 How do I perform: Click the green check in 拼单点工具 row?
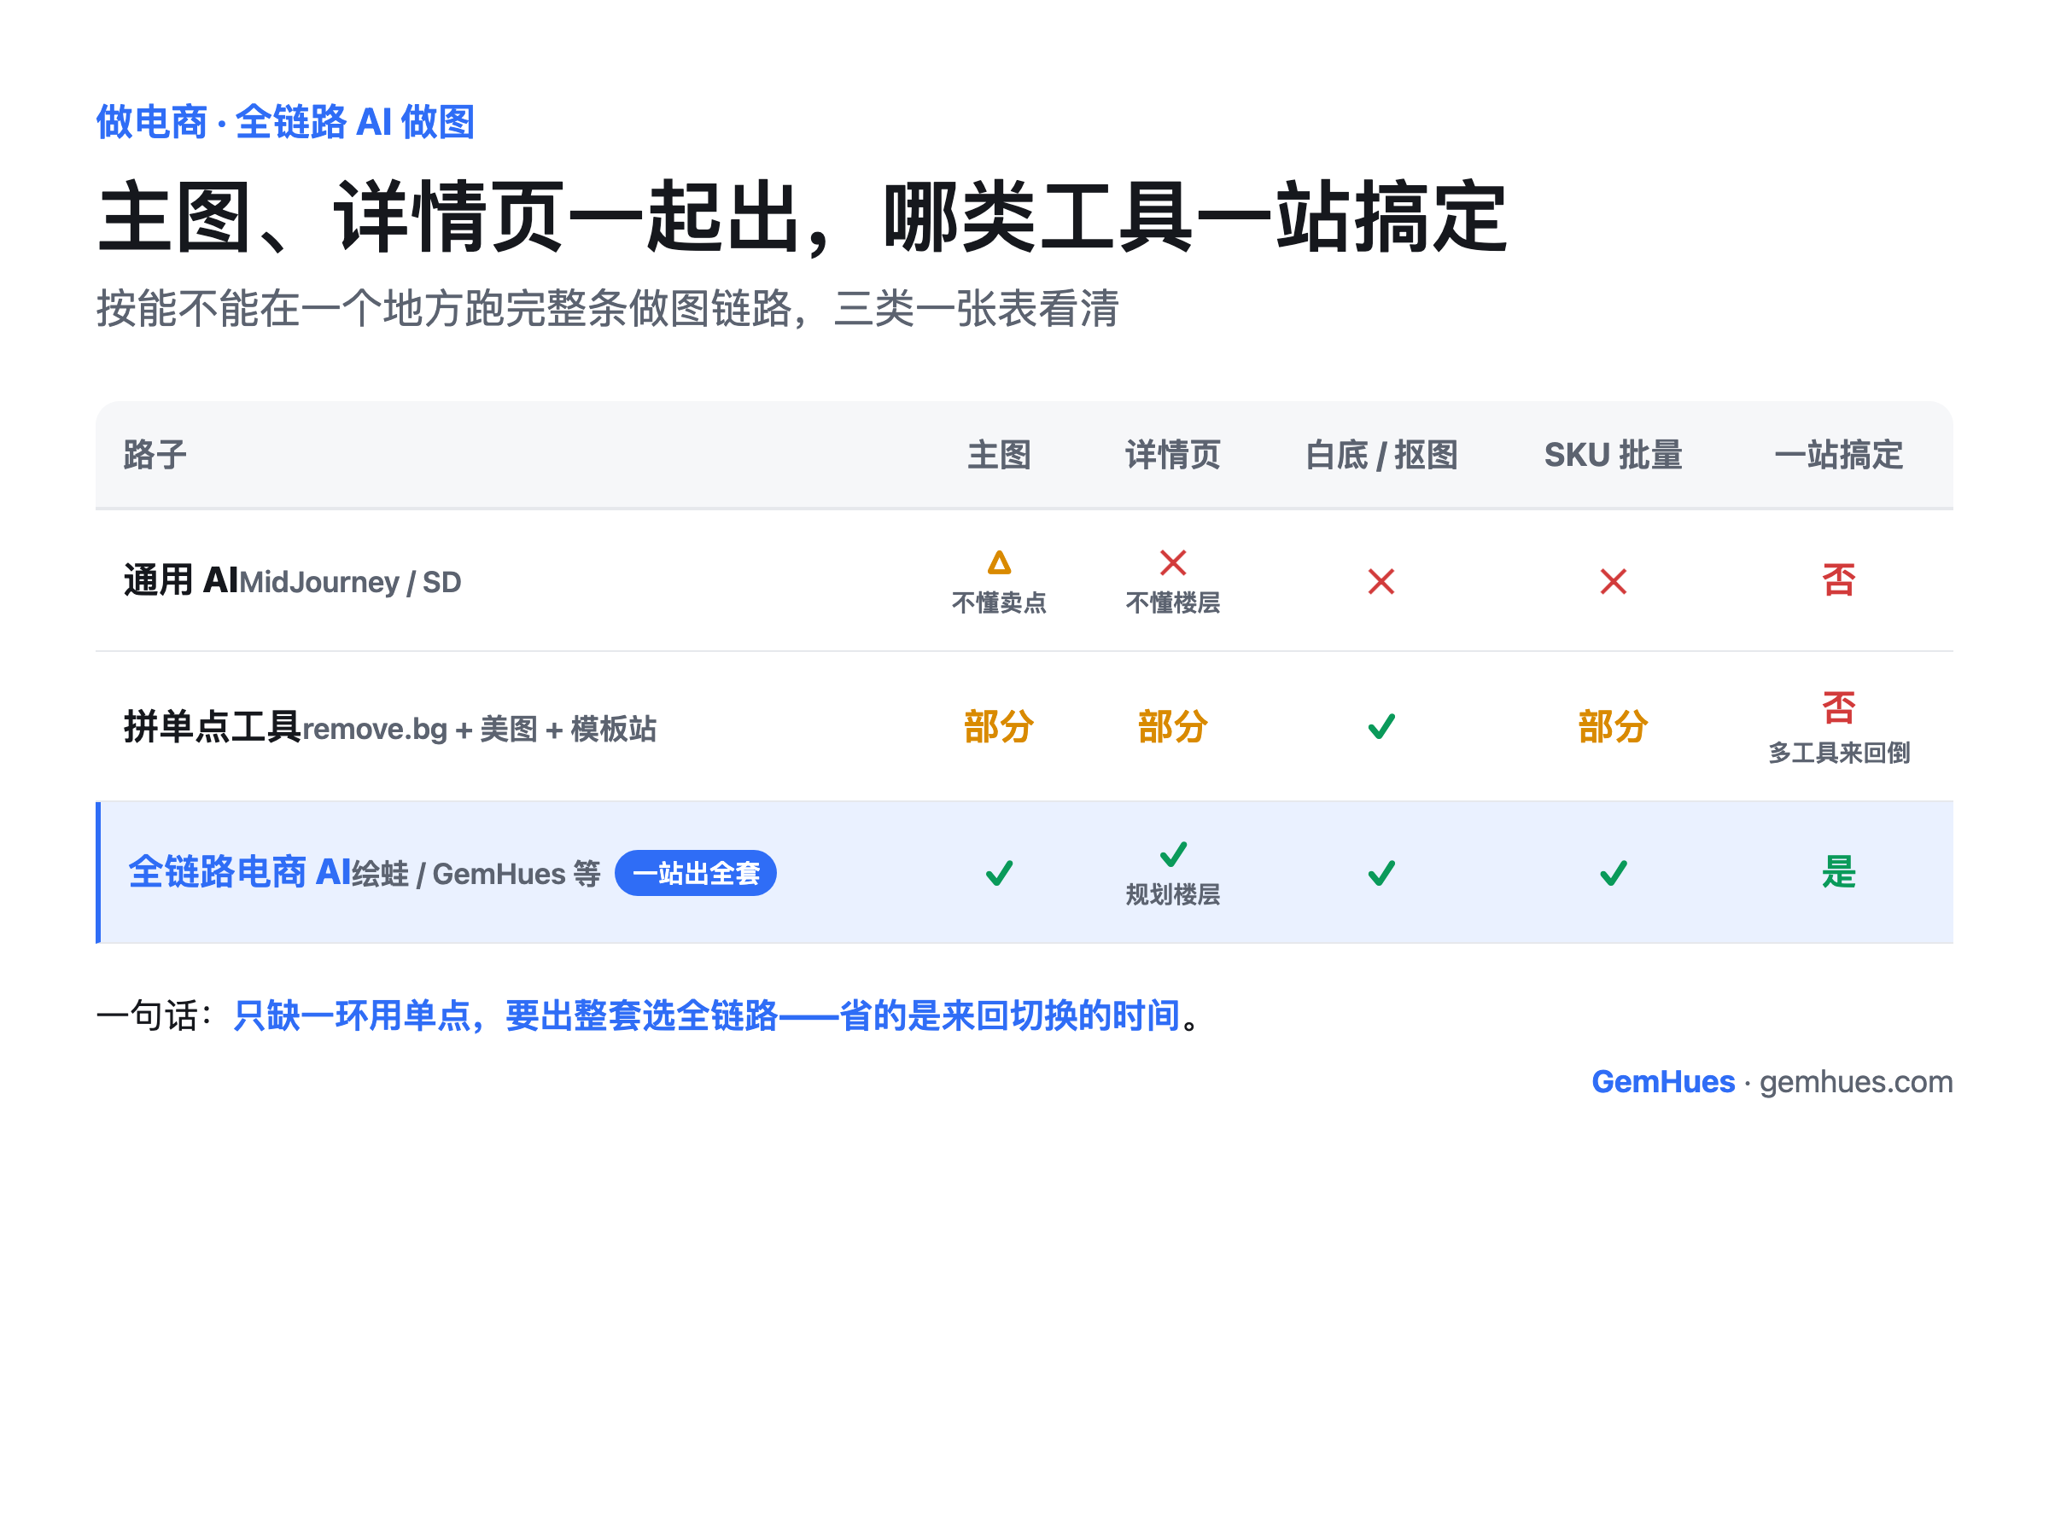coord(1381,727)
